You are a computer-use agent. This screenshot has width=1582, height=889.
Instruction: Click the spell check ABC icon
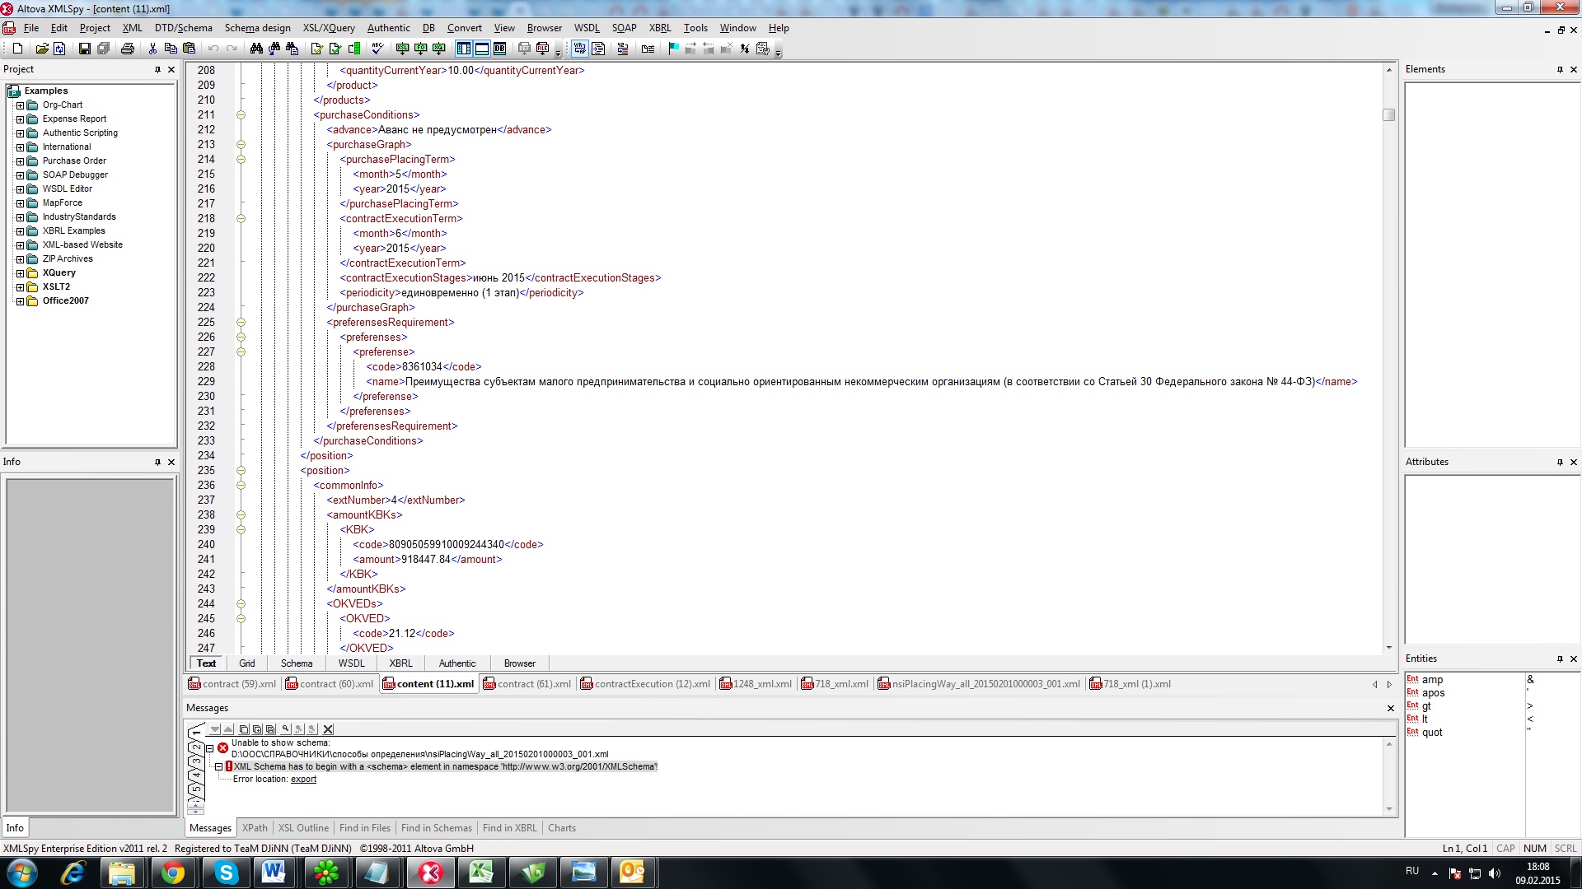pyautogui.click(x=377, y=49)
